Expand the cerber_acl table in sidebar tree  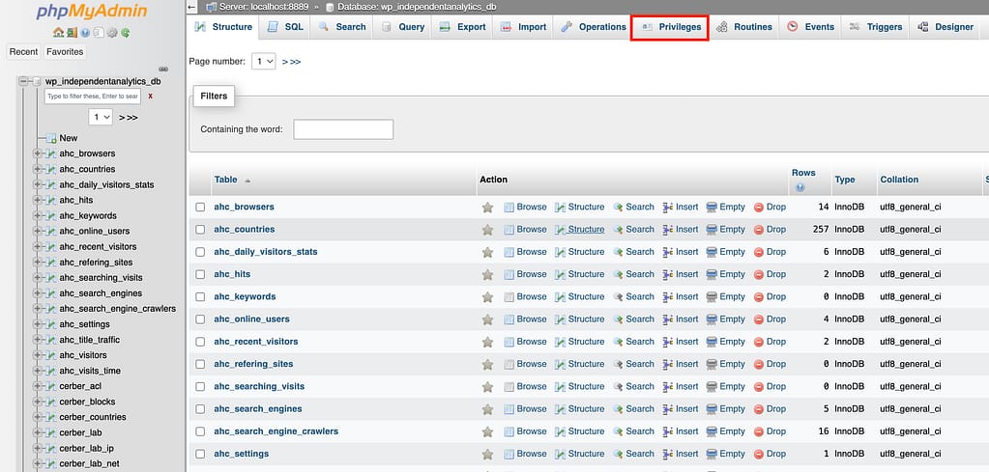(38, 386)
